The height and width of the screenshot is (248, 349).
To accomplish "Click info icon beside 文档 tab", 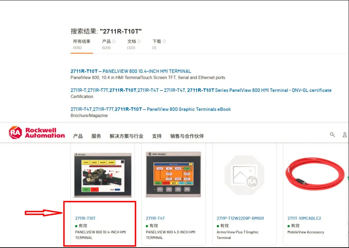I will tap(139, 41).
